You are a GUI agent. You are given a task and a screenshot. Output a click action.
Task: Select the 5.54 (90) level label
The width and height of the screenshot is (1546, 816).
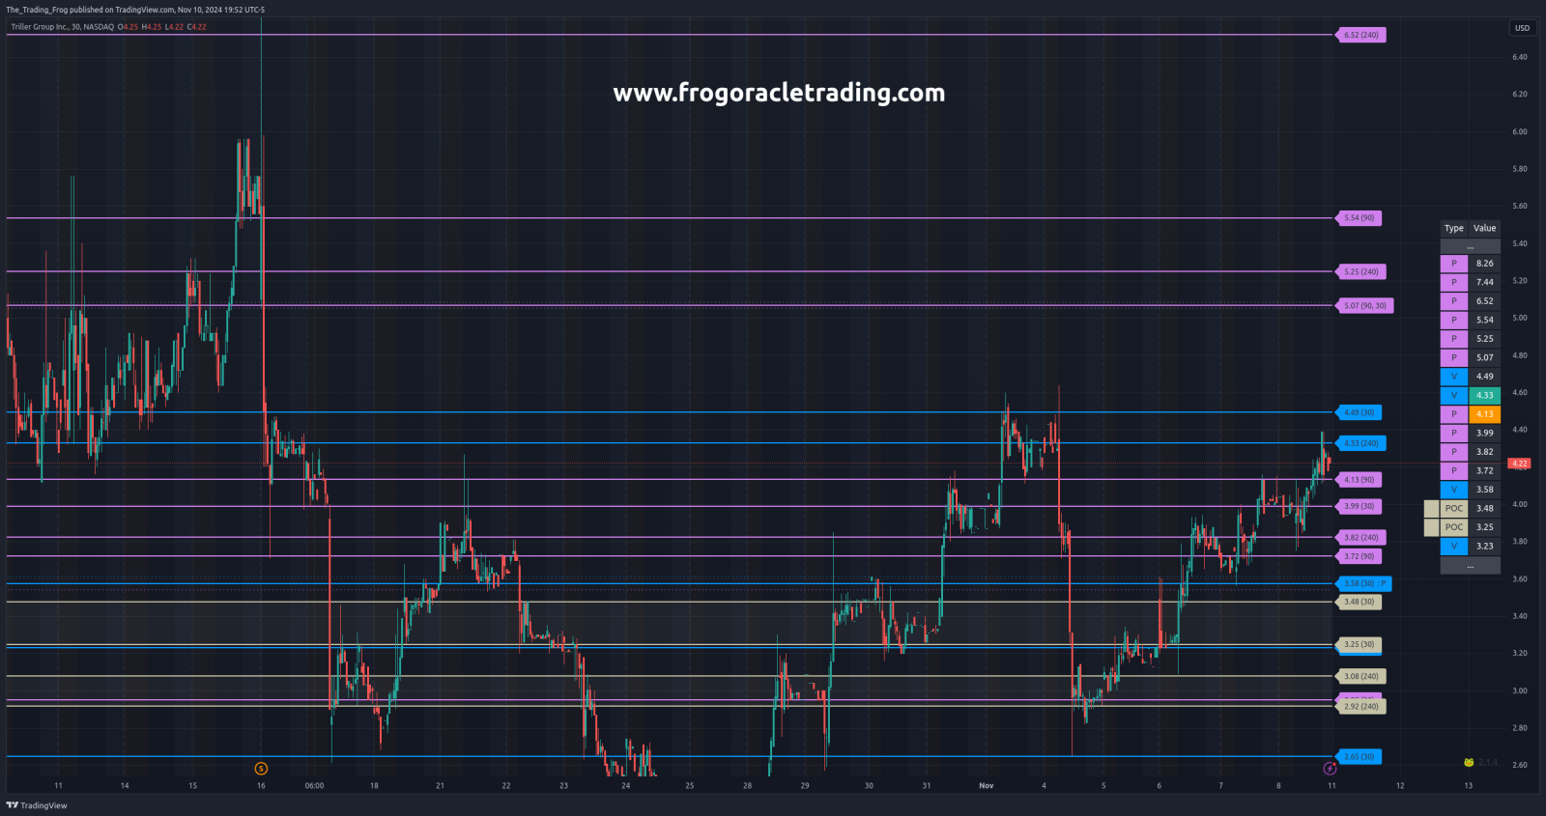coord(1359,218)
